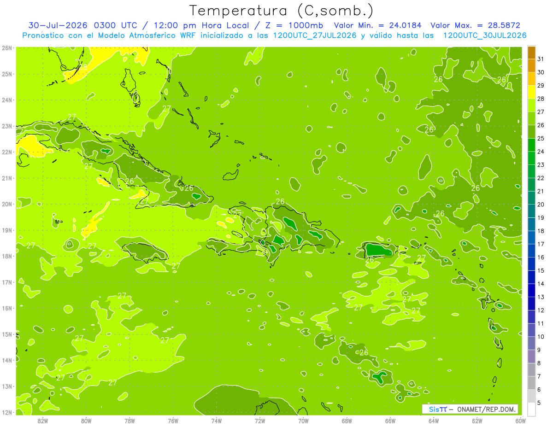
Task: Click the latitude axis label 21N
Action: (x=7, y=178)
